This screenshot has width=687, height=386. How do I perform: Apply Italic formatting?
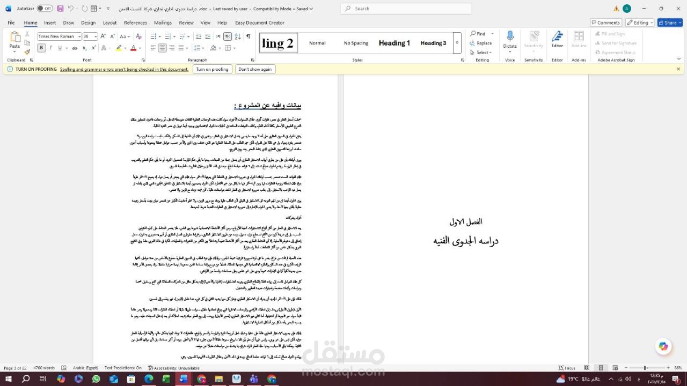point(52,48)
